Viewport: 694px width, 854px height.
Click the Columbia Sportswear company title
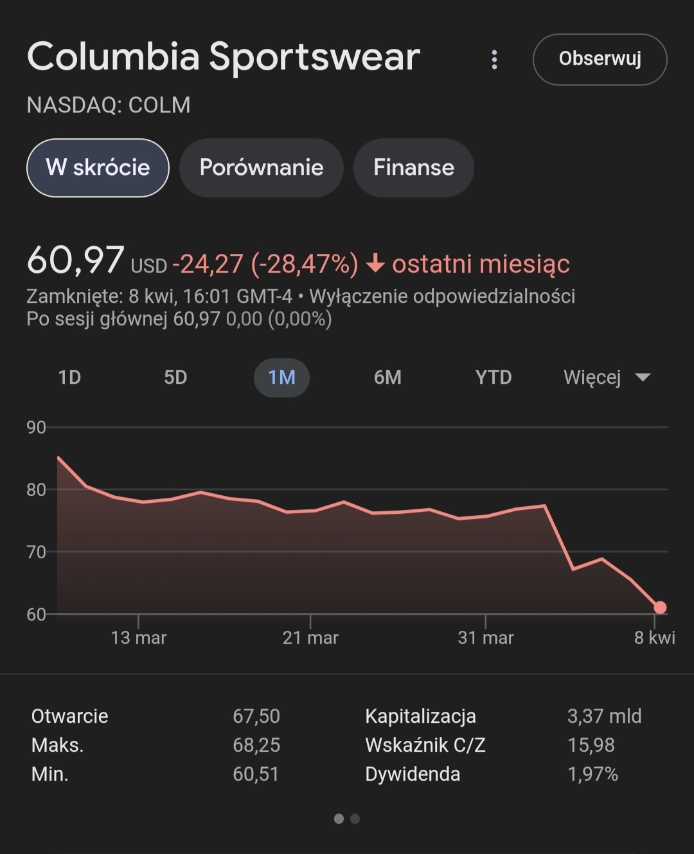pos(224,57)
